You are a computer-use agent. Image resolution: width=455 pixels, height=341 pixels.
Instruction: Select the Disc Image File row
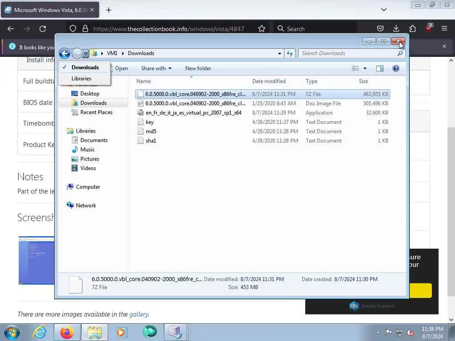point(262,103)
